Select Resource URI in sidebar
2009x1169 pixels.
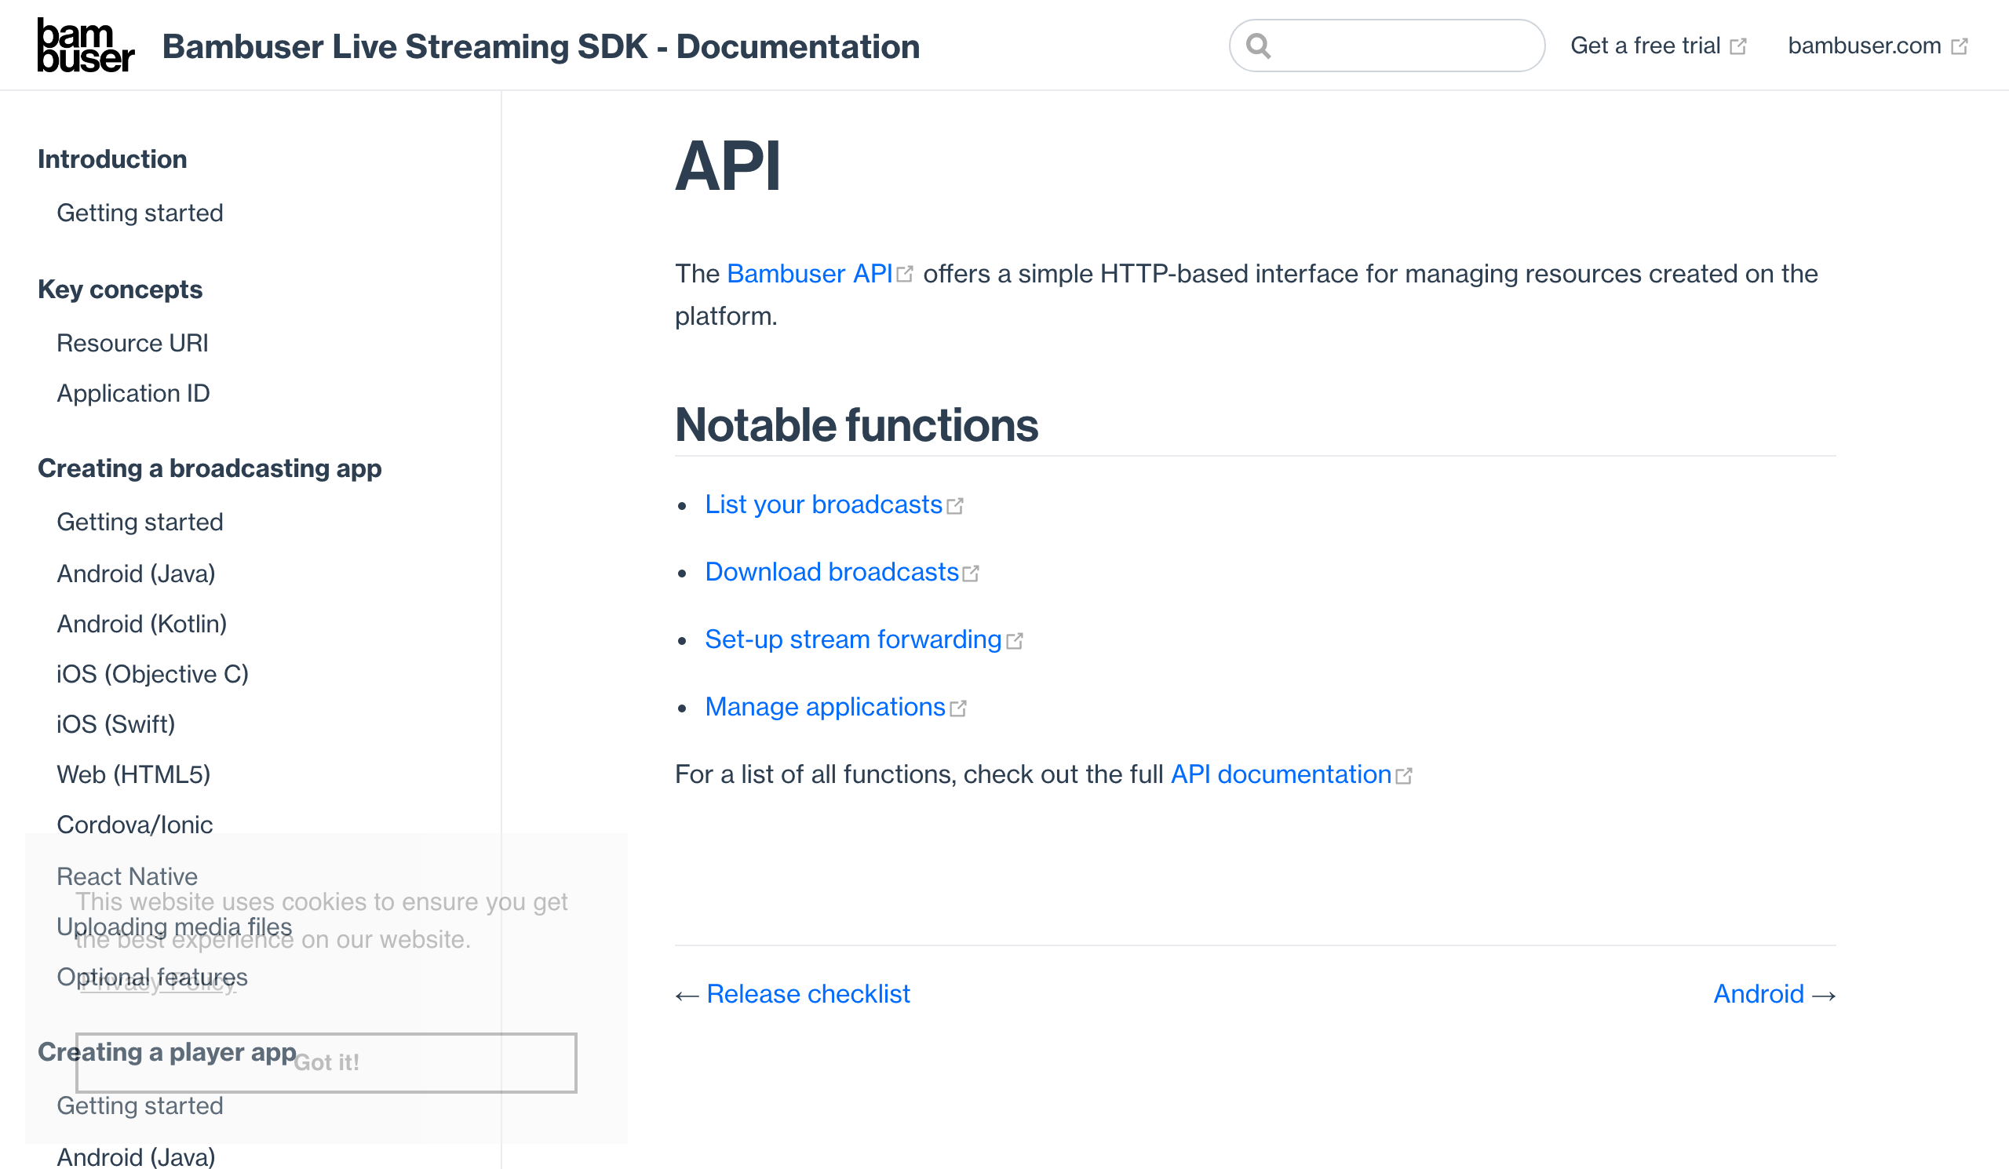click(133, 344)
